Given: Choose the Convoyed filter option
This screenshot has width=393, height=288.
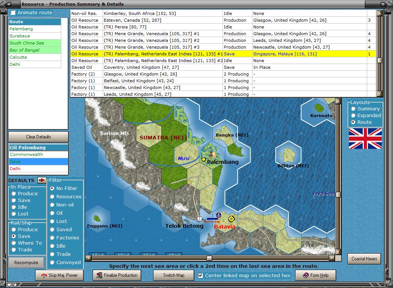Looking at the screenshot, I should 52,263.
